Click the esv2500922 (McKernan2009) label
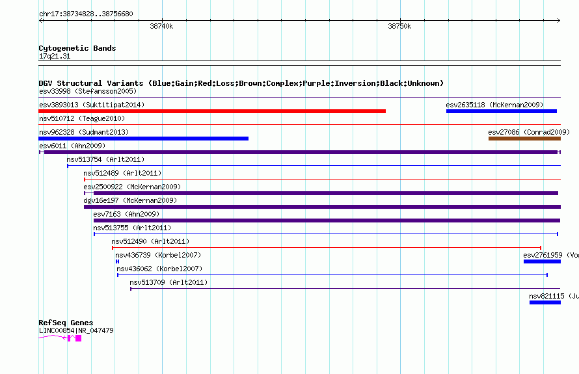 pos(132,187)
